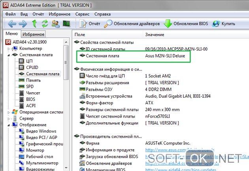Select the Разъёмы расширения row
The width and height of the screenshot is (249, 171).
pos(129,83)
